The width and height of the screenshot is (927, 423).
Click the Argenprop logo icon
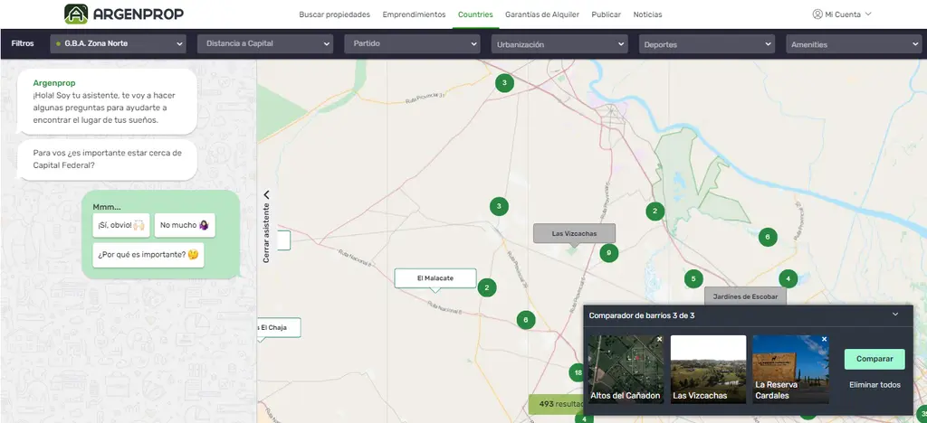(76, 14)
